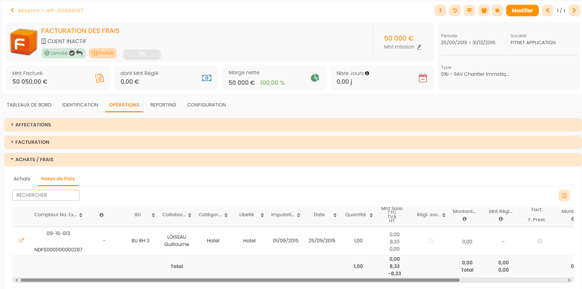Toggle the Régl. soc. checkbox in row

pyautogui.click(x=431, y=241)
